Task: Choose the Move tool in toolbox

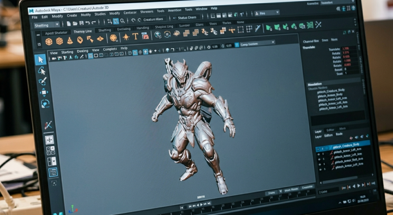Action: pos(44,92)
